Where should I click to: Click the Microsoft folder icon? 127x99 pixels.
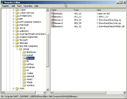(17, 40)
